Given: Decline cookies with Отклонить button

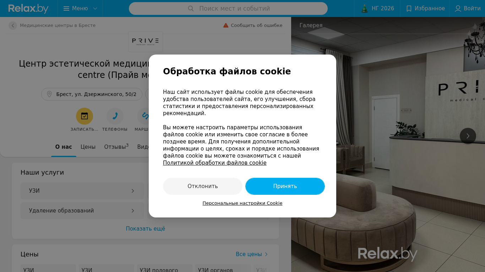Looking at the screenshot, I should (203, 186).
